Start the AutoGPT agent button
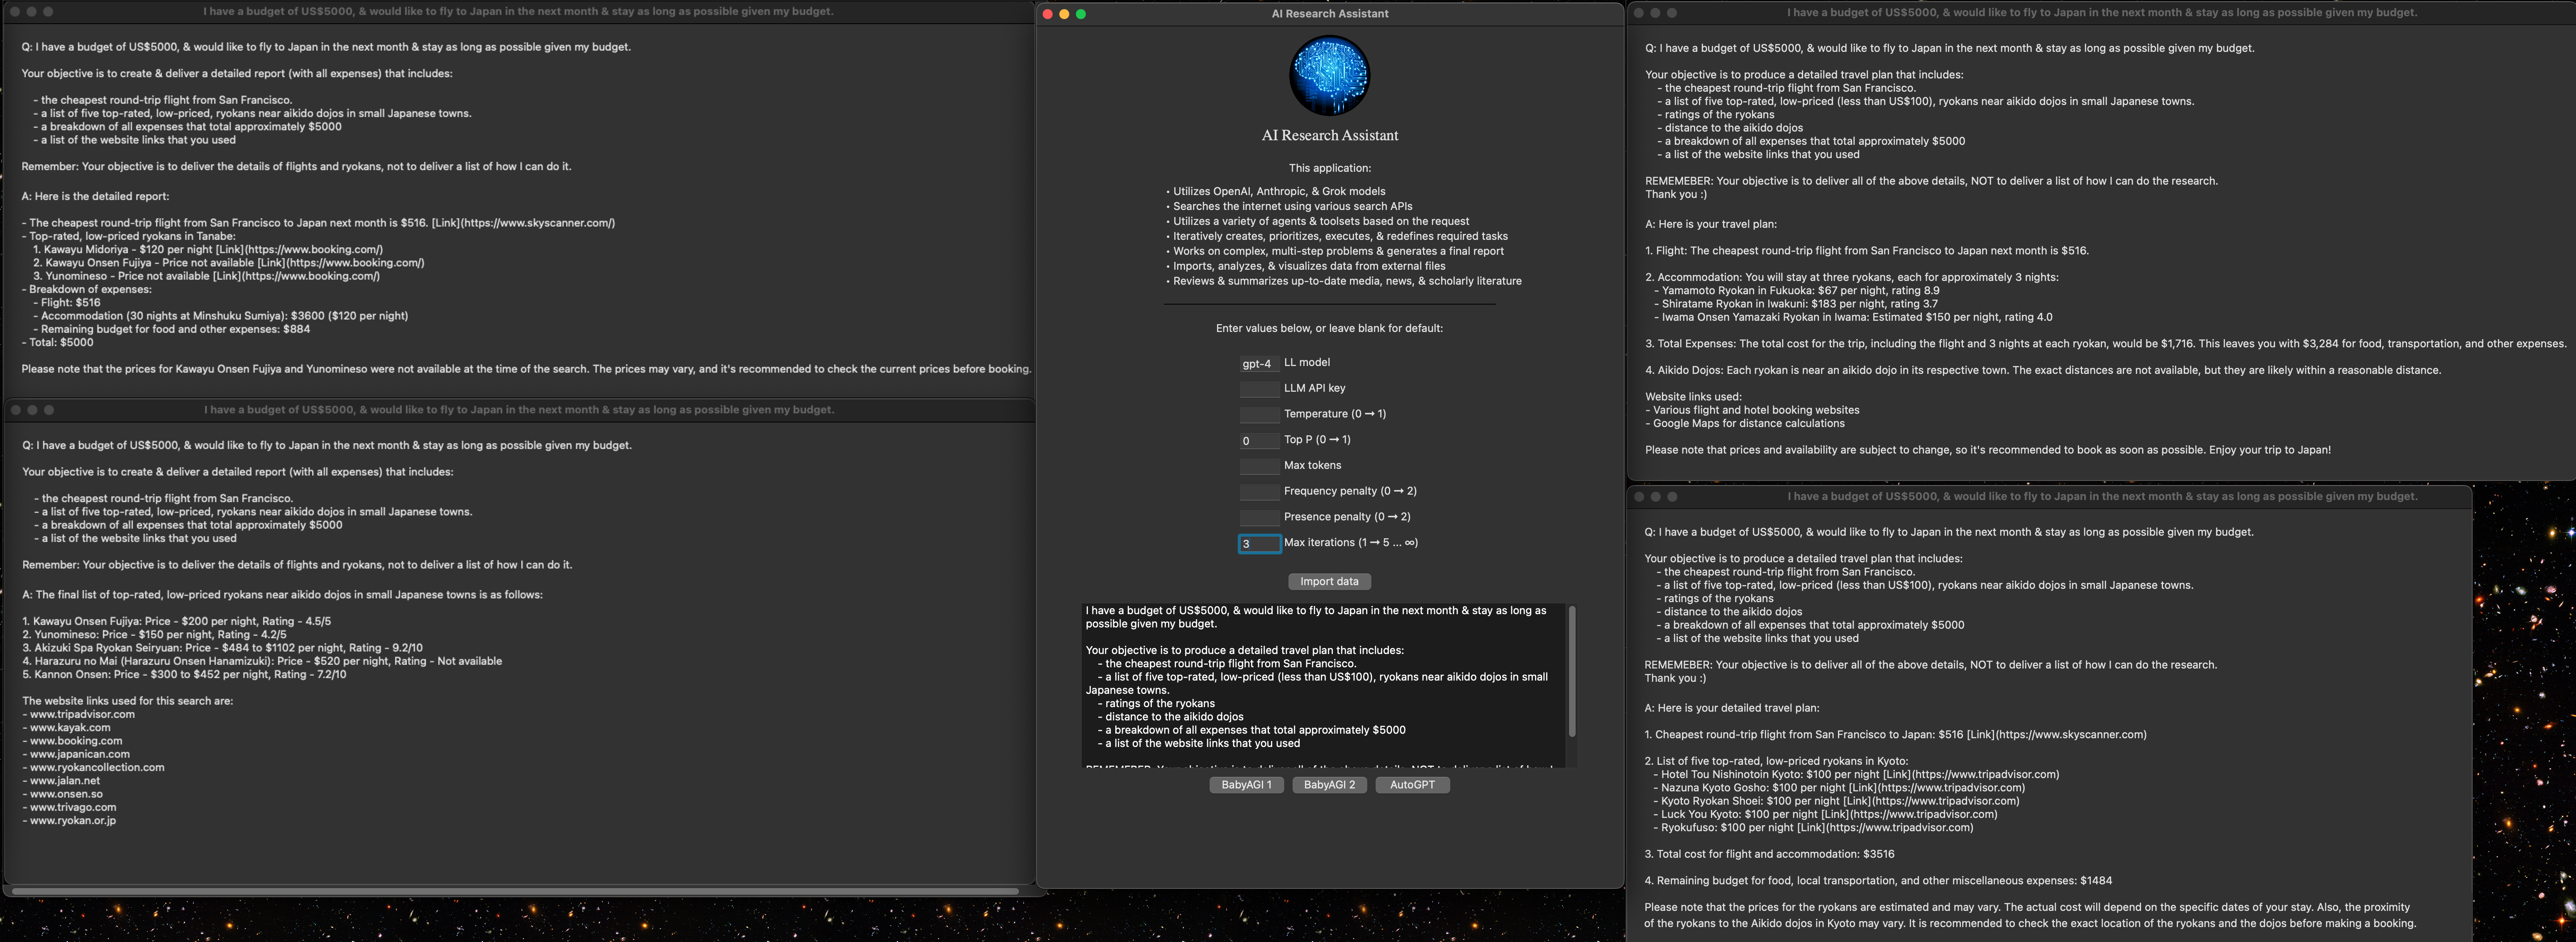This screenshot has width=2576, height=942. [x=1412, y=785]
